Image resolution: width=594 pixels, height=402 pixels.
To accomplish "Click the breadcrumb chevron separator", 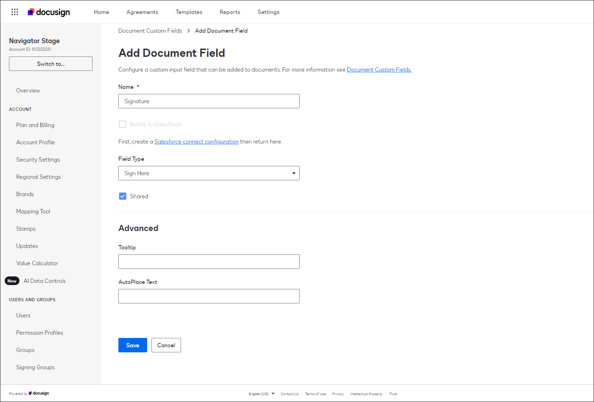I will 189,31.
